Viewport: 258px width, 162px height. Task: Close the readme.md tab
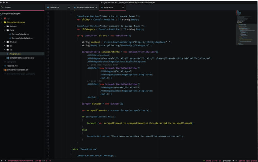tap(69, 7)
